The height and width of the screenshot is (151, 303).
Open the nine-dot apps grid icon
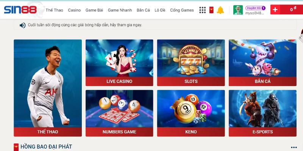(202, 10)
